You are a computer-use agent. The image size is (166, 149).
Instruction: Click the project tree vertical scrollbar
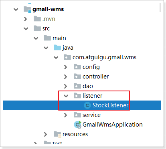pos(160,8)
